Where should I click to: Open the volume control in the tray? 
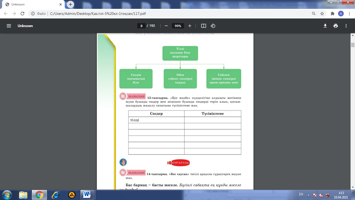[x=321, y=195]
